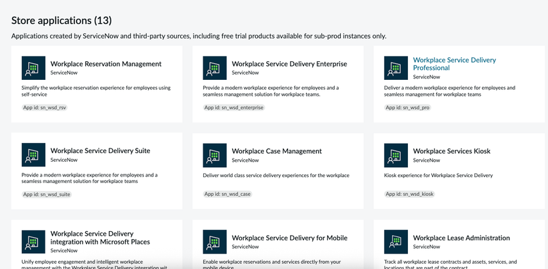548x269 pixels.
Task: Click the Workplace Service Delivery Enterprise icon
Action: [215, 68]
